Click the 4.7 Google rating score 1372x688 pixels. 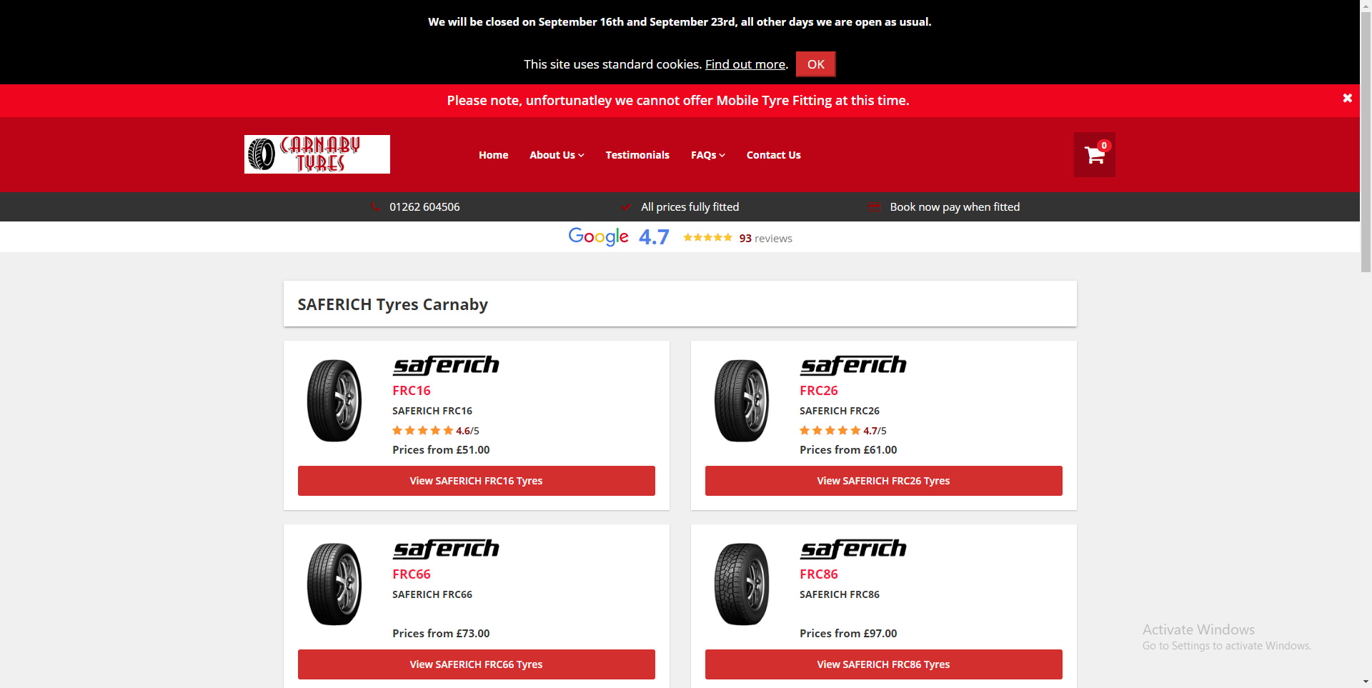(654, 237)
